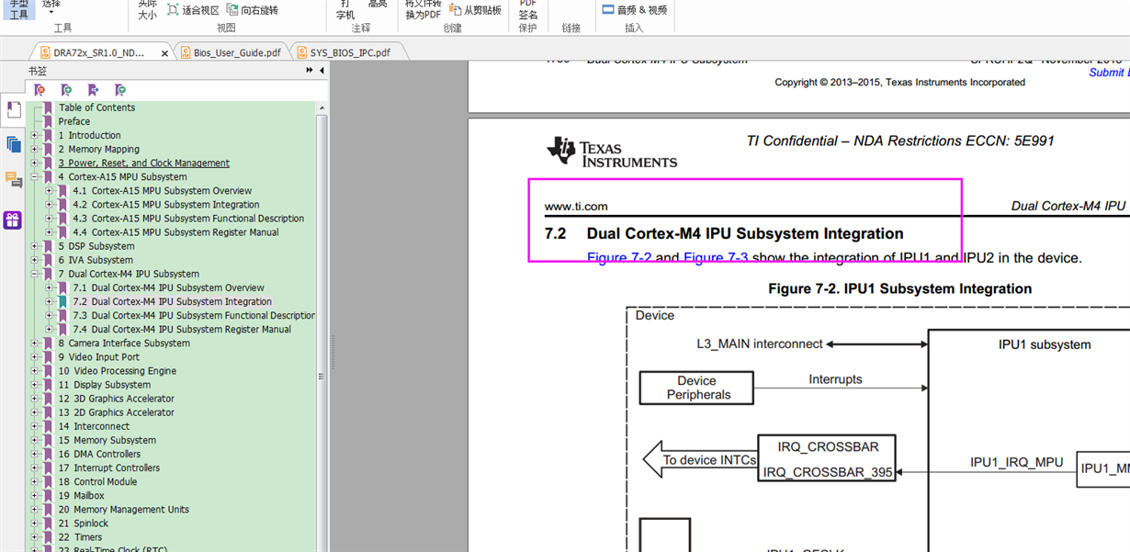Expand the 14 Interconnect bookmark
Viewport: 1130px width, 552px height.
click(x=35, y=426)
